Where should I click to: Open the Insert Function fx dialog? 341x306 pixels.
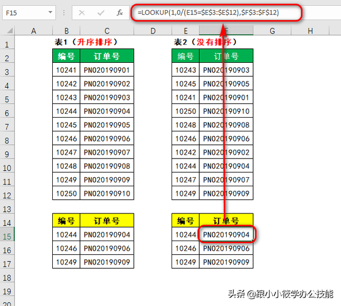pos(119,13)
